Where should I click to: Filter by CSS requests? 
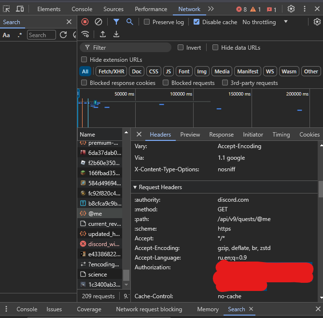pos(154,71)
